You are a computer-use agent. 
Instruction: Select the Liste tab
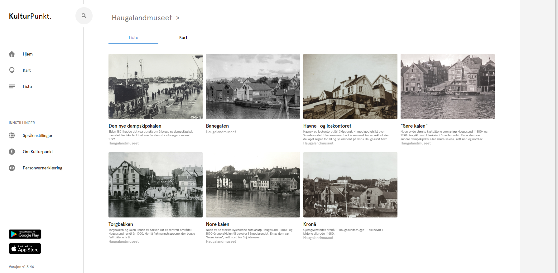point(133,37)
